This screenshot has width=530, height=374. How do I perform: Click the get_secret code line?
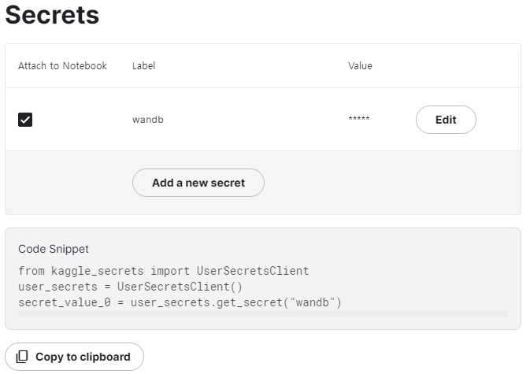point(180,302)
